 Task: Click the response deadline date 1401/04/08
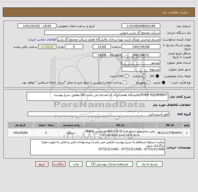tap(141, 47)
